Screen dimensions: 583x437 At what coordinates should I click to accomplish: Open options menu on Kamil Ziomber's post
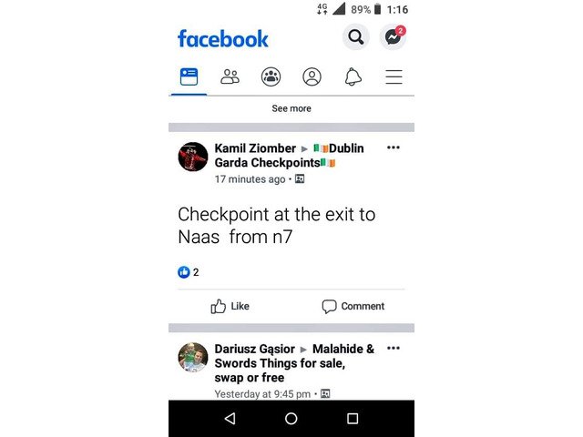click(x=393, y=147)
